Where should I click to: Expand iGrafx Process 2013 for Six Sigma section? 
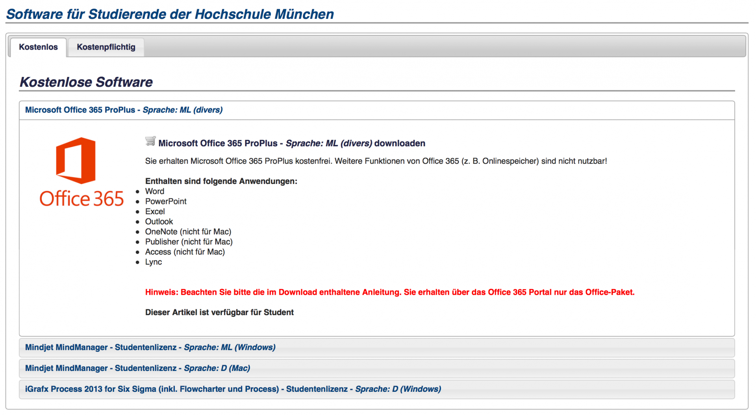pyautogui.click(x=377, y=389)
